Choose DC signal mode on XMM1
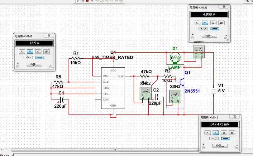The width and height of the screenshot is (253, 156). point(215,29)
